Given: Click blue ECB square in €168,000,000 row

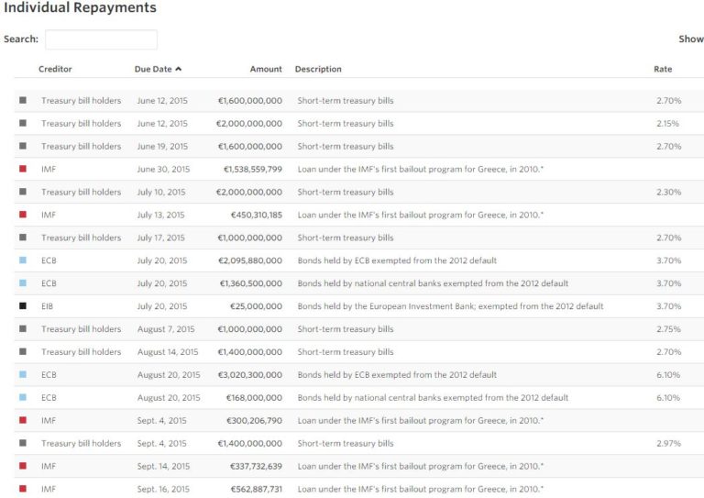Looking at the screenshot, I should pyautogui.click(x=23, y=397).
